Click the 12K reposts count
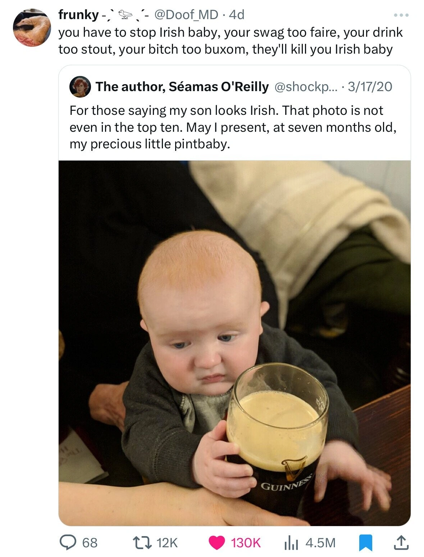This screenshot has height=557, width=424. [168, 543]
